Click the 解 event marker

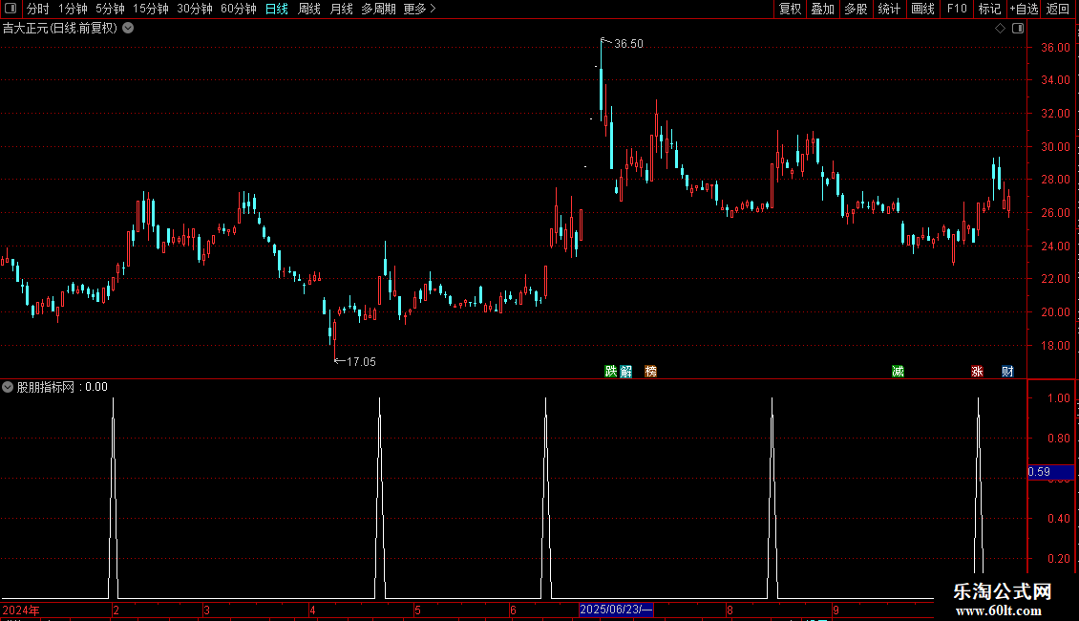tap(625, 372)
